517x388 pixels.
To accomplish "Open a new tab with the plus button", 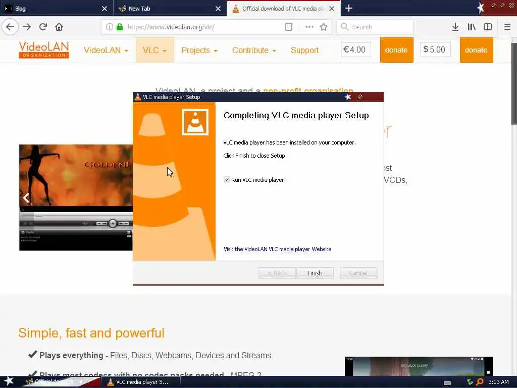I will click(349, 8).
